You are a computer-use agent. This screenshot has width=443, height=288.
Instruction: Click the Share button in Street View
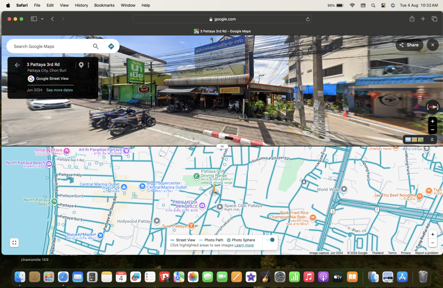(409, 45)
